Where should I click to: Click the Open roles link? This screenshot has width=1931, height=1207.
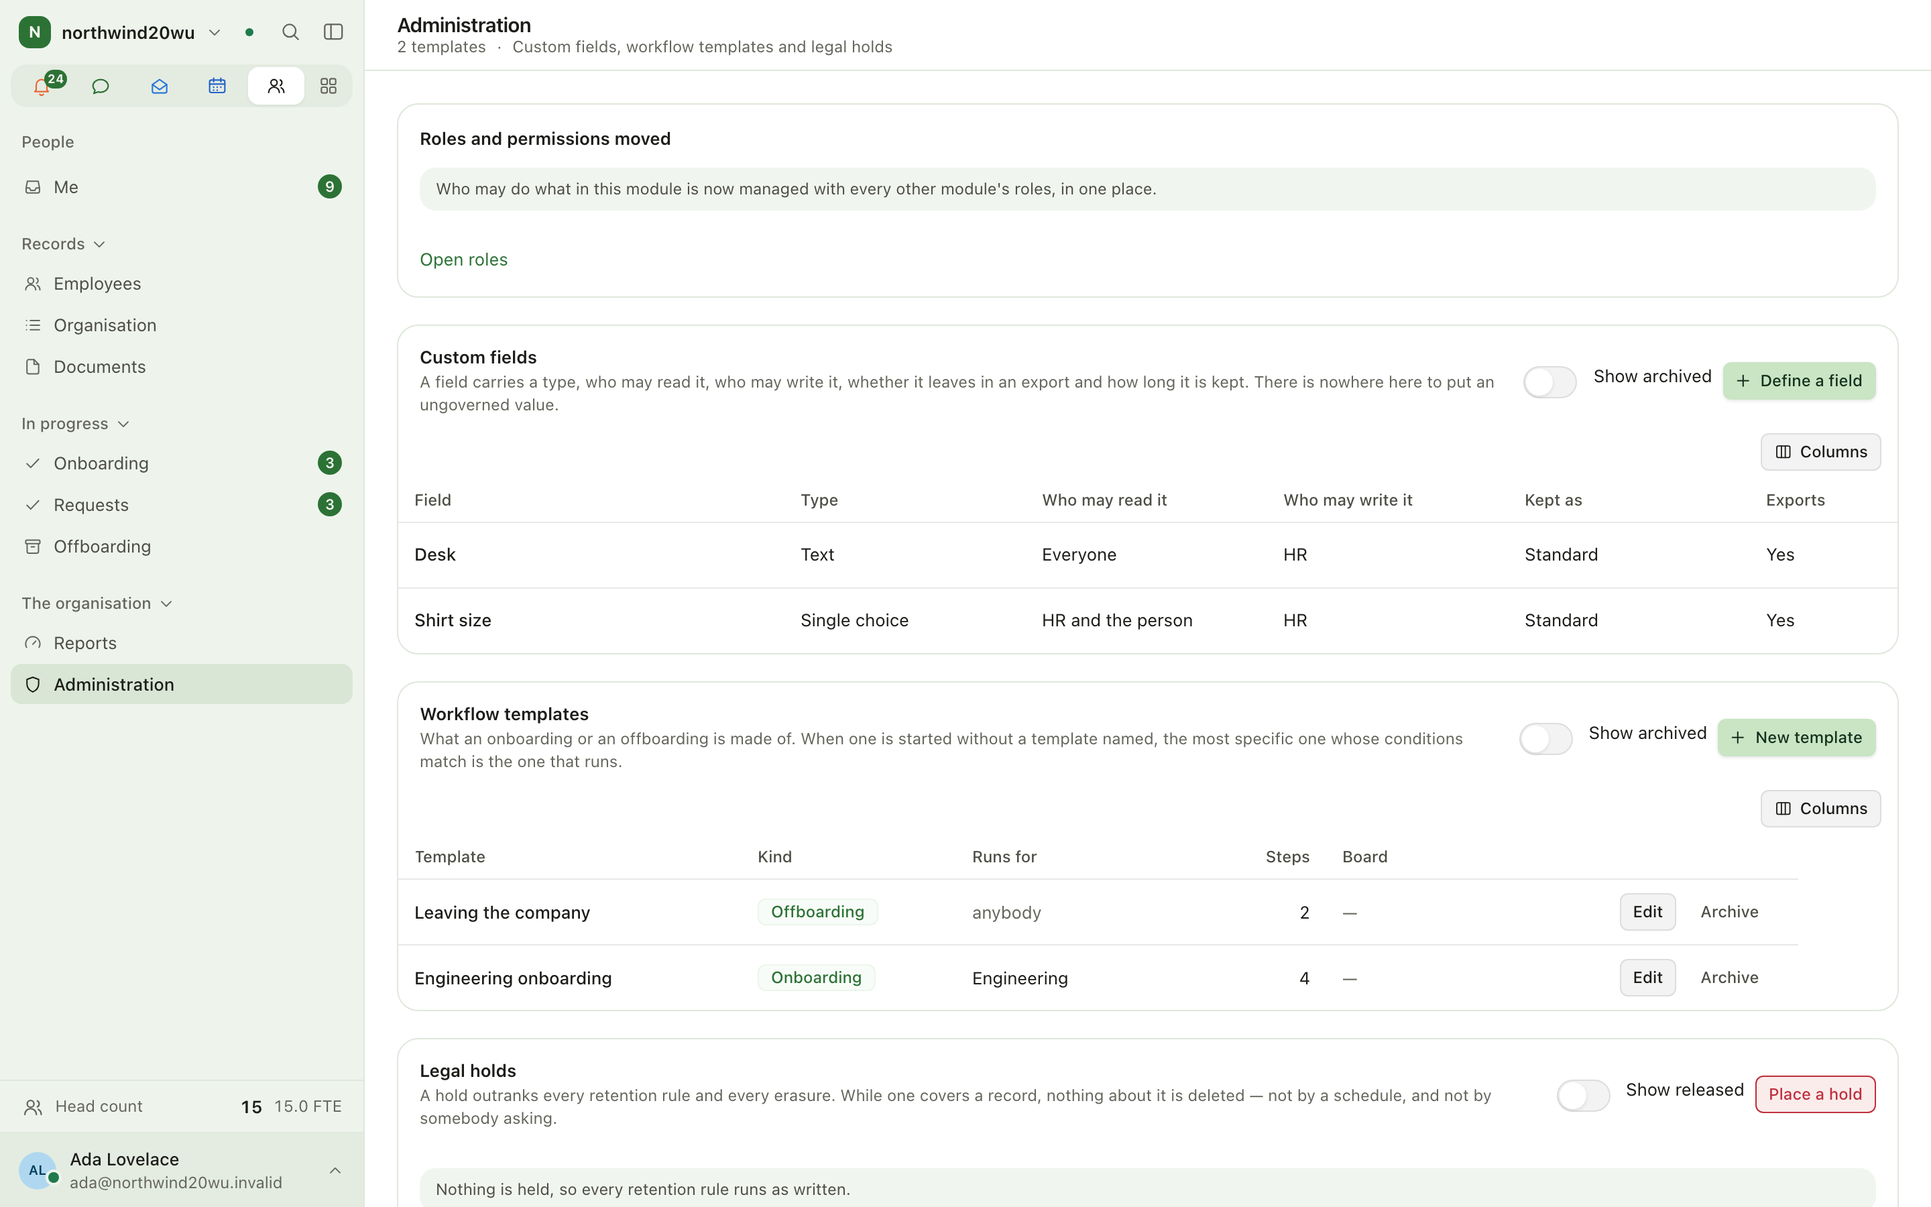[x=463, y=260]
